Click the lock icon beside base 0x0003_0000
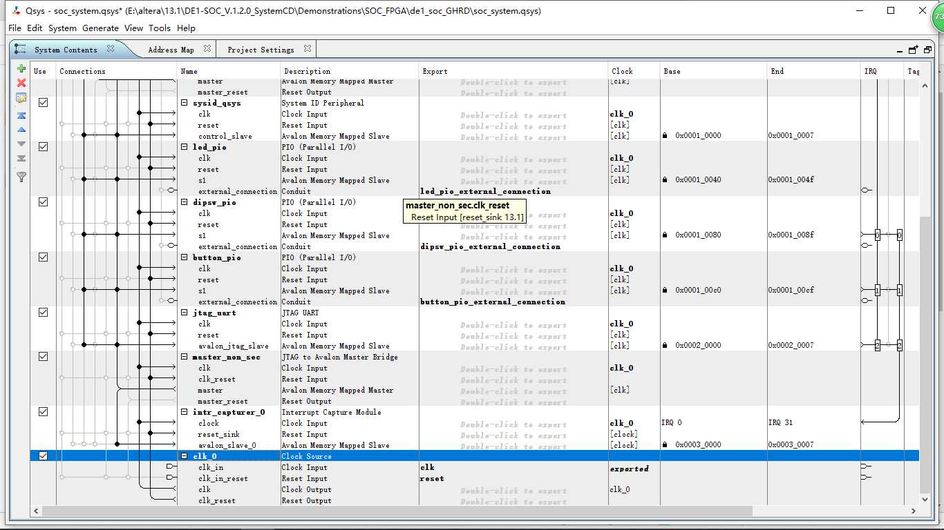This screenshot has width=944, height=530. point(665,445)
